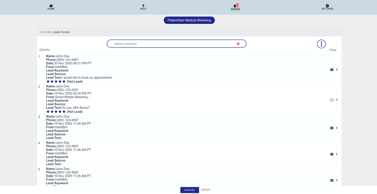
Task: Click envelope icon for lead row 3
Action: coord(332,128)
